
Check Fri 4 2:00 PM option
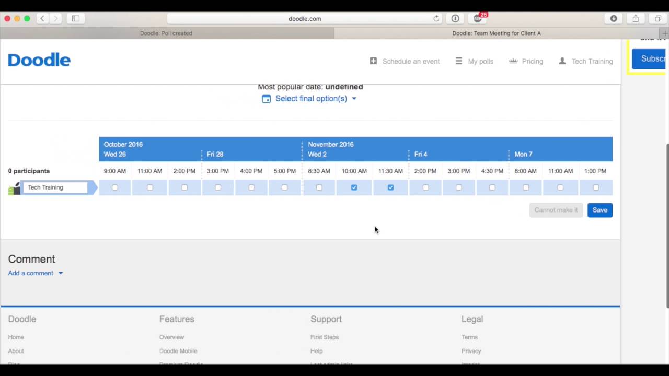tap(425, 187)
